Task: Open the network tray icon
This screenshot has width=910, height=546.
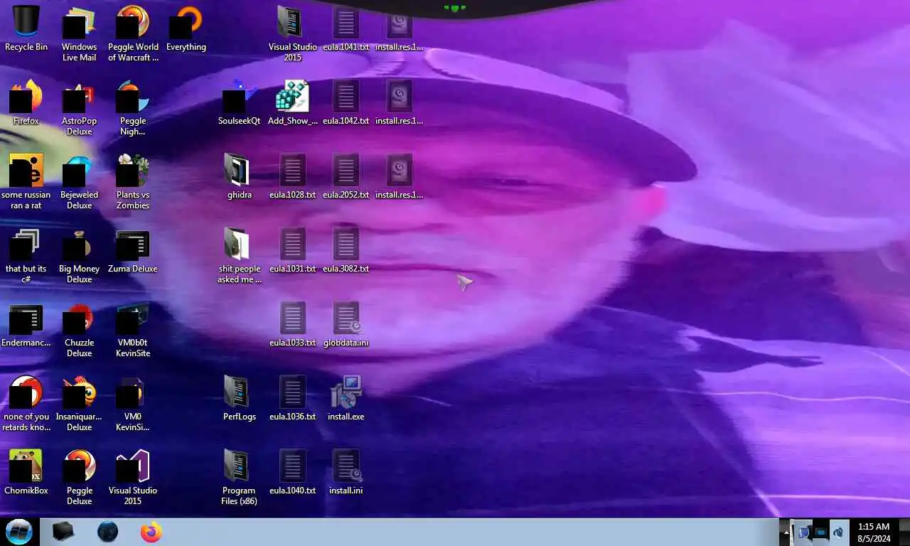Action: [x=821, y=532]
